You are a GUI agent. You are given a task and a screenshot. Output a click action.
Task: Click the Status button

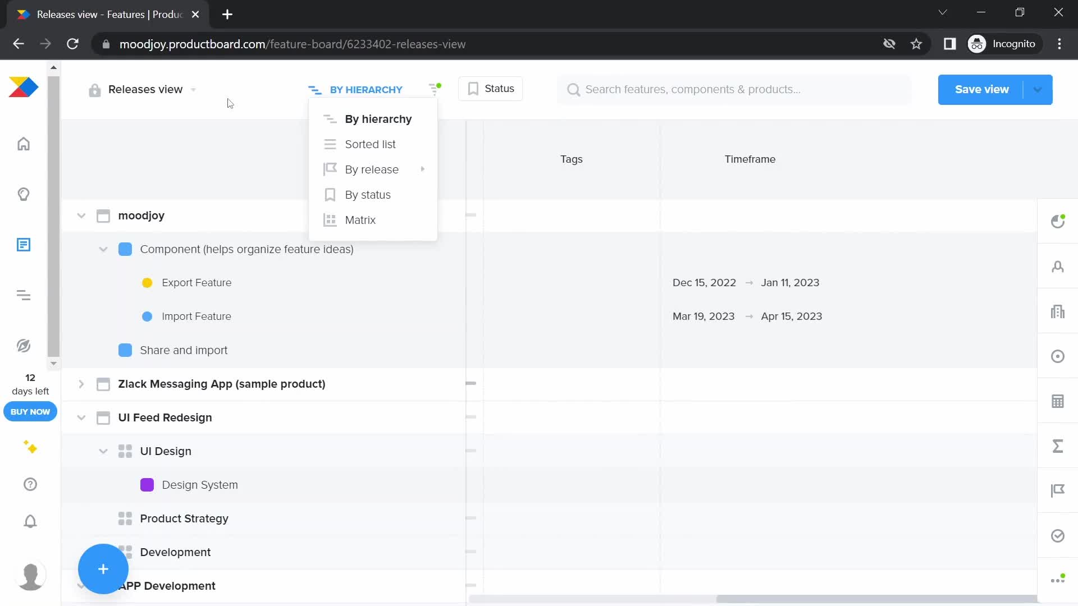point(491,89)
